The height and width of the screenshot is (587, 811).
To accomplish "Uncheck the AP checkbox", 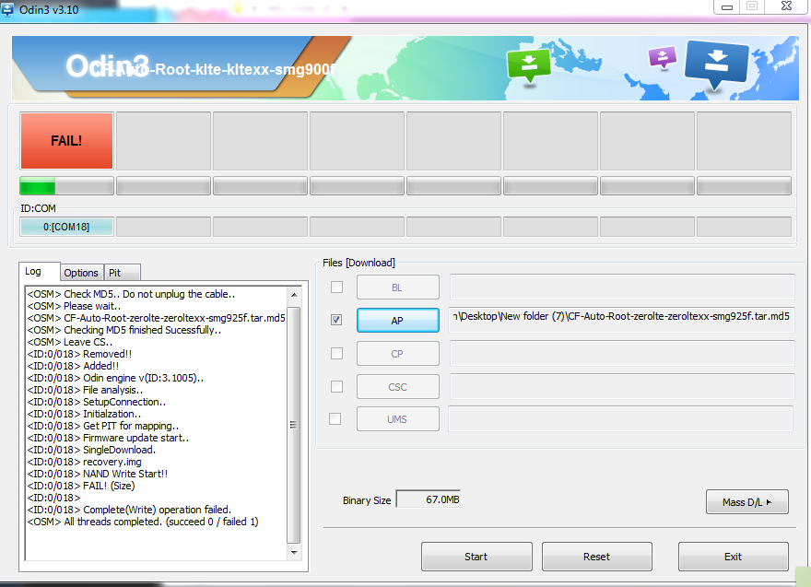I will tap(336, 320).
